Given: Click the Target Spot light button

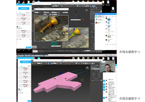Looking at the screenshot, I should click(94, 73).
